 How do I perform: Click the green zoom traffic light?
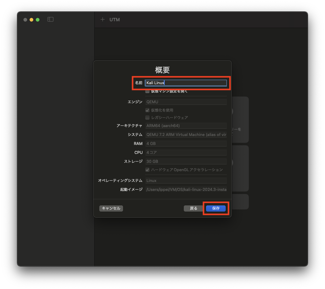coord(37,19)
